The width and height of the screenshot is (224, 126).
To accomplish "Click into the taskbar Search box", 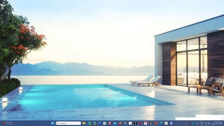I will pos(68,123).
